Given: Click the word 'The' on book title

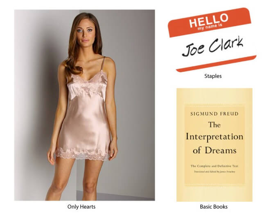Looking at the screenshot, I should click(x=215, y=125).
